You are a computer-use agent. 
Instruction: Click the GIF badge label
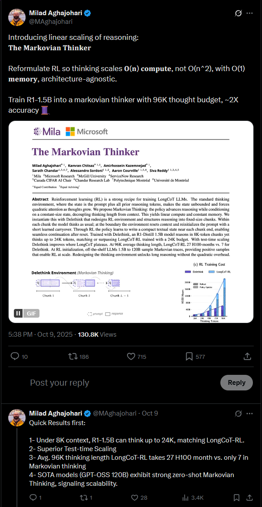31,313
